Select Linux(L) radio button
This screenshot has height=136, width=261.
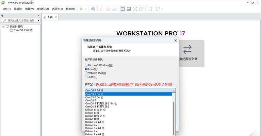click(x=86, y=69)
